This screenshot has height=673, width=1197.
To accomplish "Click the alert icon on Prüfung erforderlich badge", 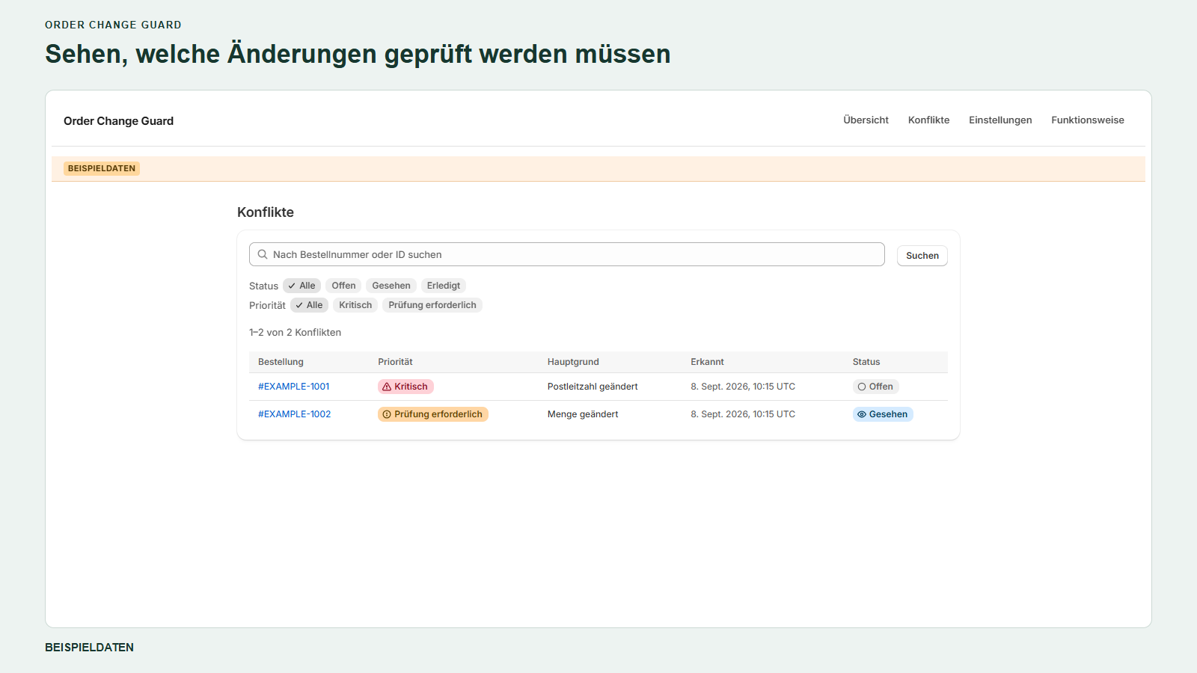I will (387, 414).
